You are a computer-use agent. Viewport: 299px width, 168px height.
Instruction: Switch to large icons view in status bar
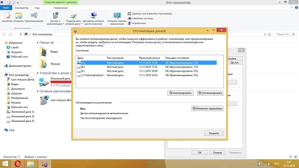296,157
